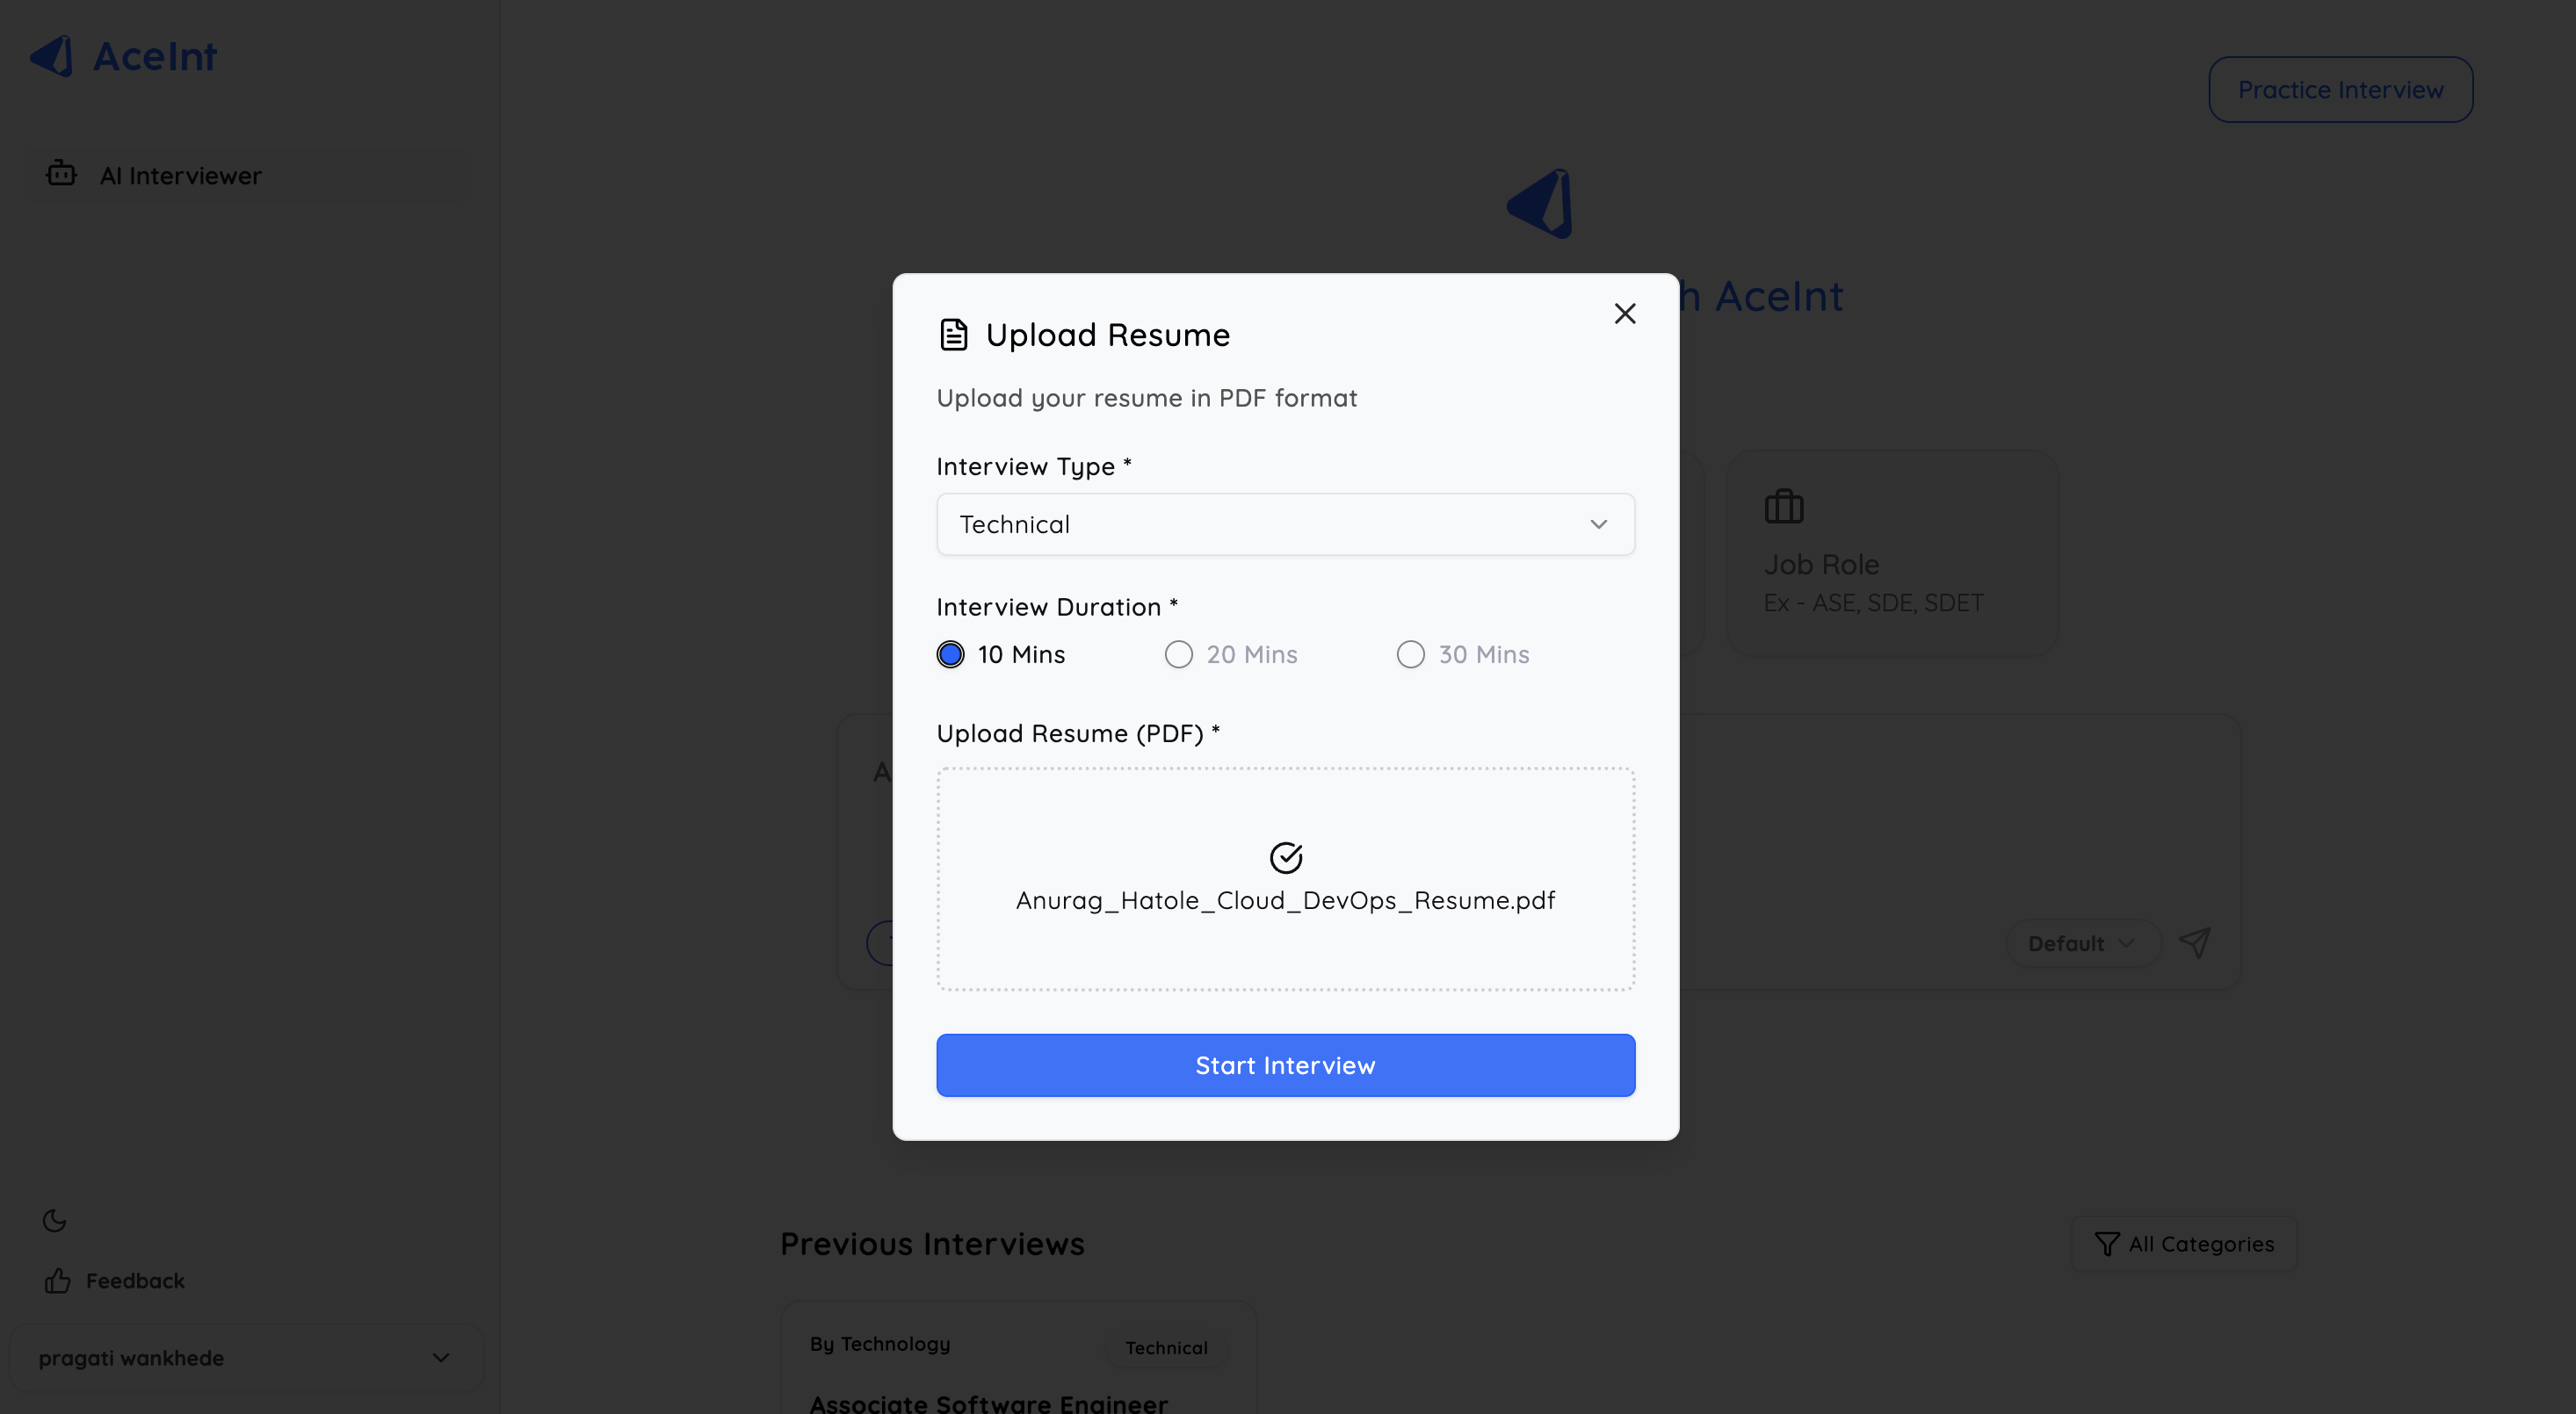Screen dimensions: 2576x1414
Task: Click the Anurag_Hatole_Cloud_DevOps_Resume.pdf filename
Action: point(1285,900)
